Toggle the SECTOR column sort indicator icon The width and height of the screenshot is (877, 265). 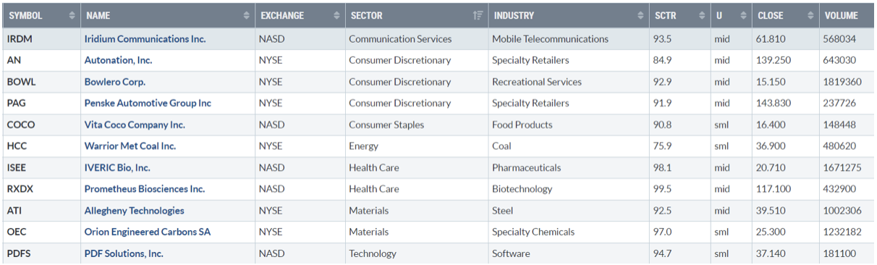click(478, 16)
